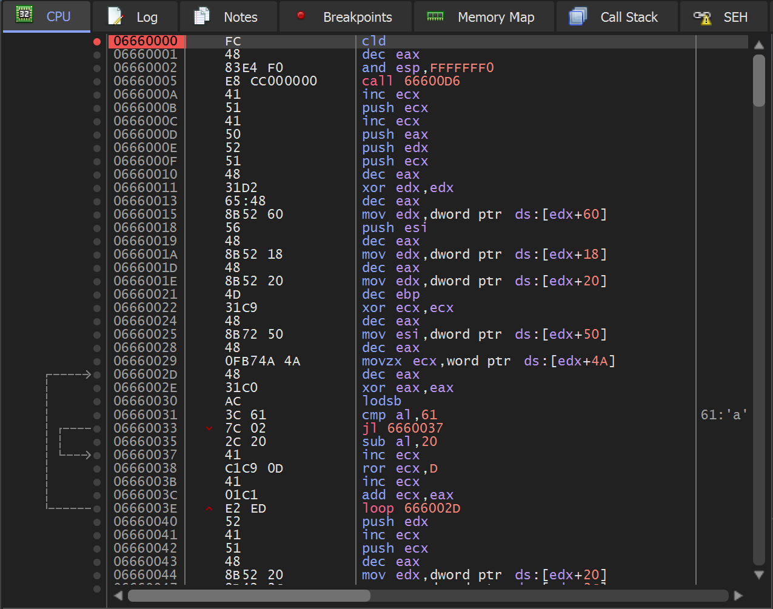
Task: Toggle the breakpoint dot for address 06660005
Action: point(97,81)
